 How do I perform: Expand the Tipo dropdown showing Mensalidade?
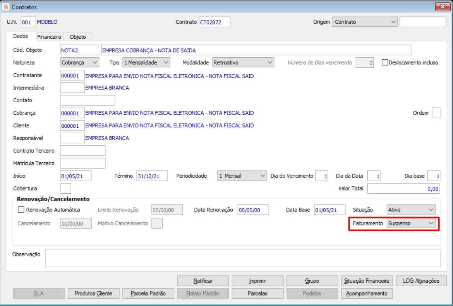(146, 62)
